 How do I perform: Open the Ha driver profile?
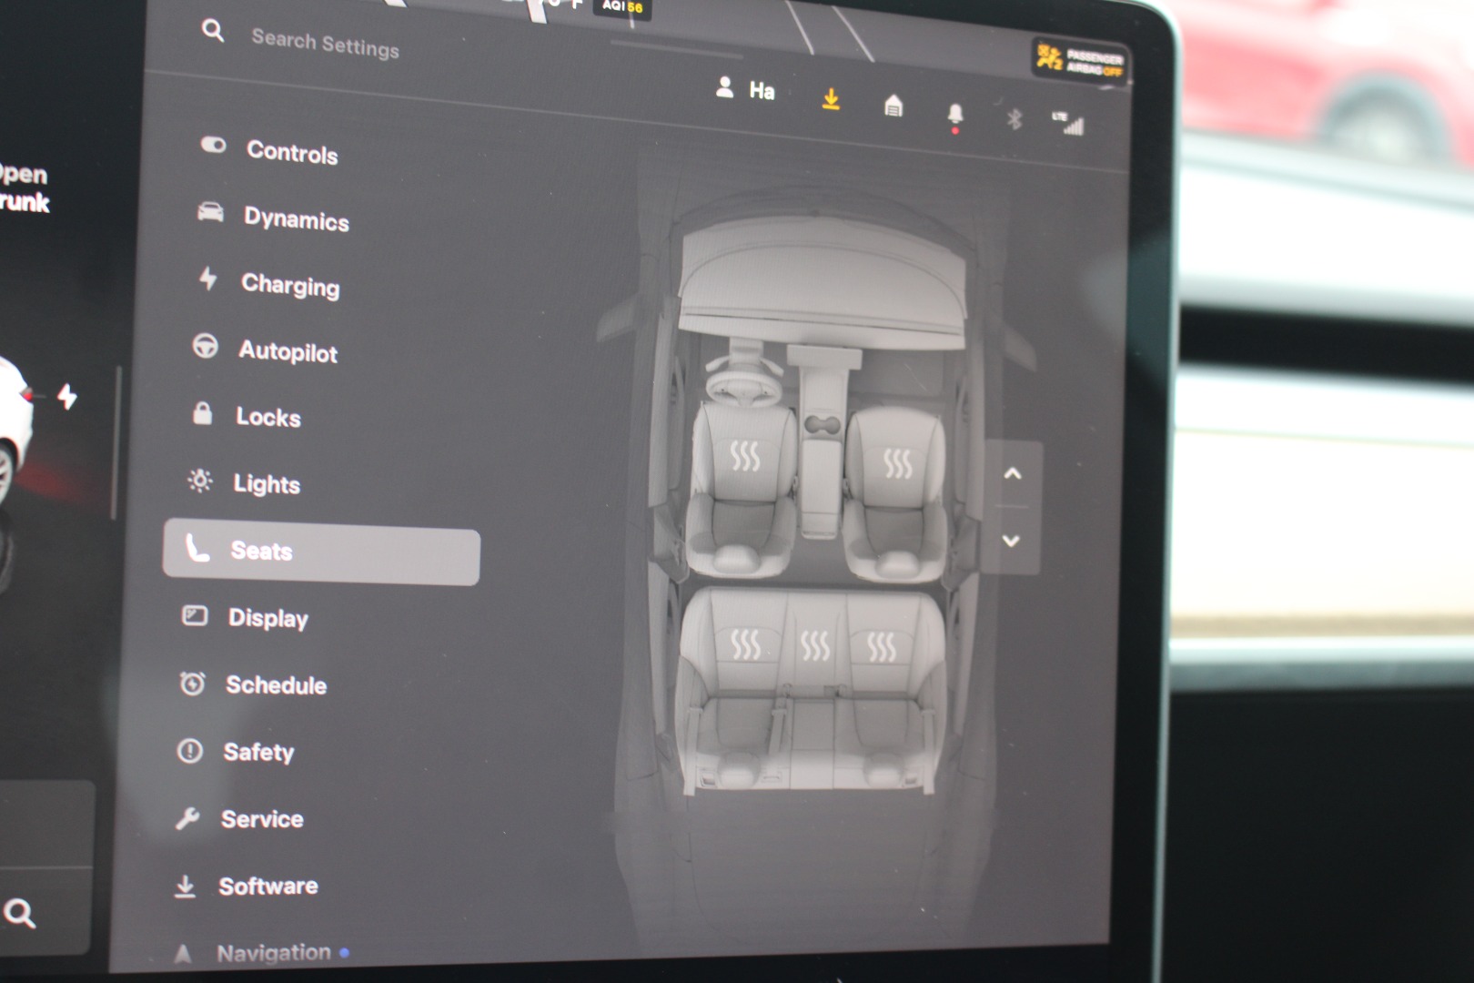pyautogui.click(x=745, y=89)
